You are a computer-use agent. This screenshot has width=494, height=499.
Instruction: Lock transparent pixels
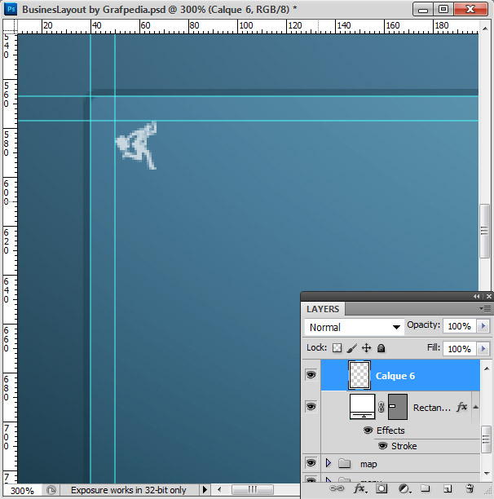point(337,348)
